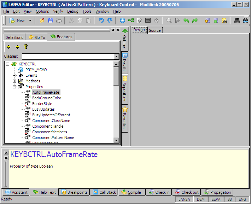Open the Repository side tab
Screen dimensions: 251x204
[x=125, y=89]
